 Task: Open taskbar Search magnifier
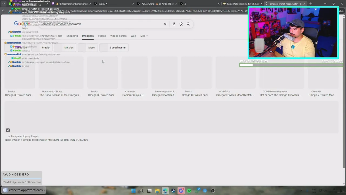coord(141,191)
